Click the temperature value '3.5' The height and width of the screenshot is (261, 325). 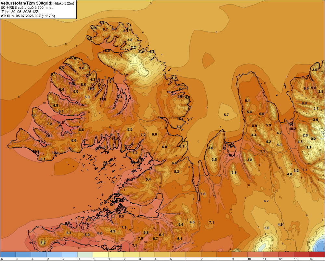point(214,160)
